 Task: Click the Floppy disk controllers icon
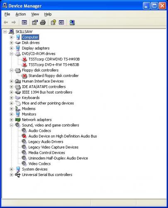[18, 70]
